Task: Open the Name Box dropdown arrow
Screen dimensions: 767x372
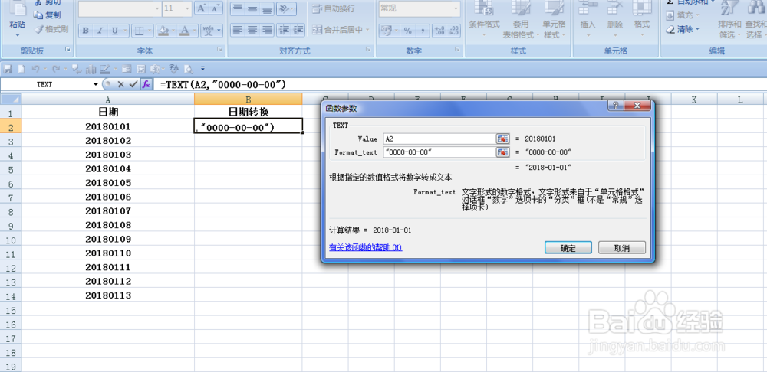Action: click(x=95, y=84)
